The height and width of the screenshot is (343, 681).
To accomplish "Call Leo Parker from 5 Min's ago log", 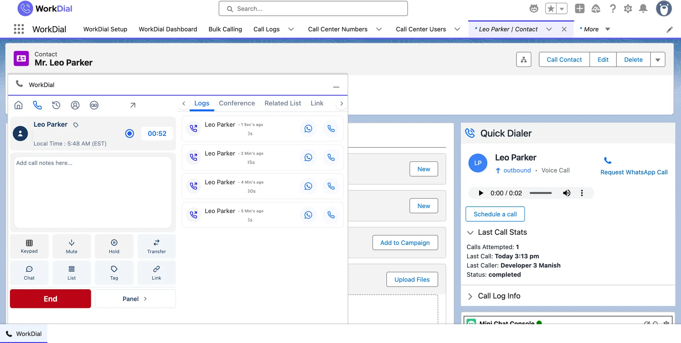I will (x=331, y=215).
